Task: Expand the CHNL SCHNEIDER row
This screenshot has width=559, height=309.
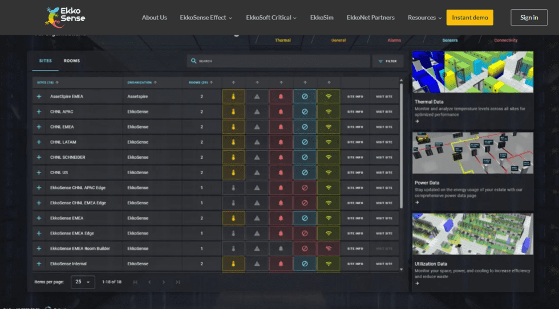Action: coord(39,157)
